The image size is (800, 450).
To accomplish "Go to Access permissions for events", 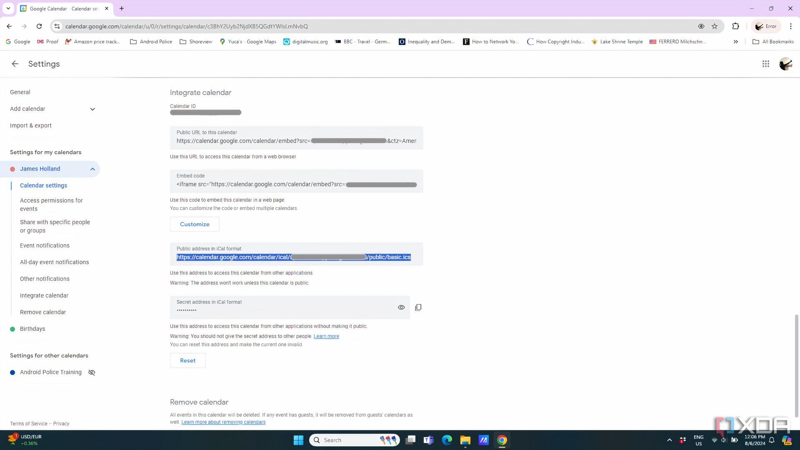I will tap(51, 205).
